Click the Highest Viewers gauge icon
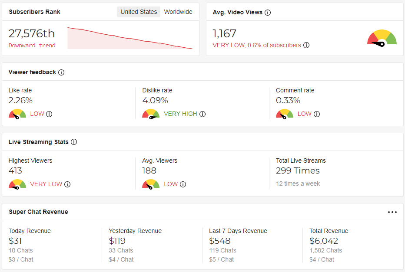Screen dimensions: 405x272 pyautogui.click(x=17, y=184)
